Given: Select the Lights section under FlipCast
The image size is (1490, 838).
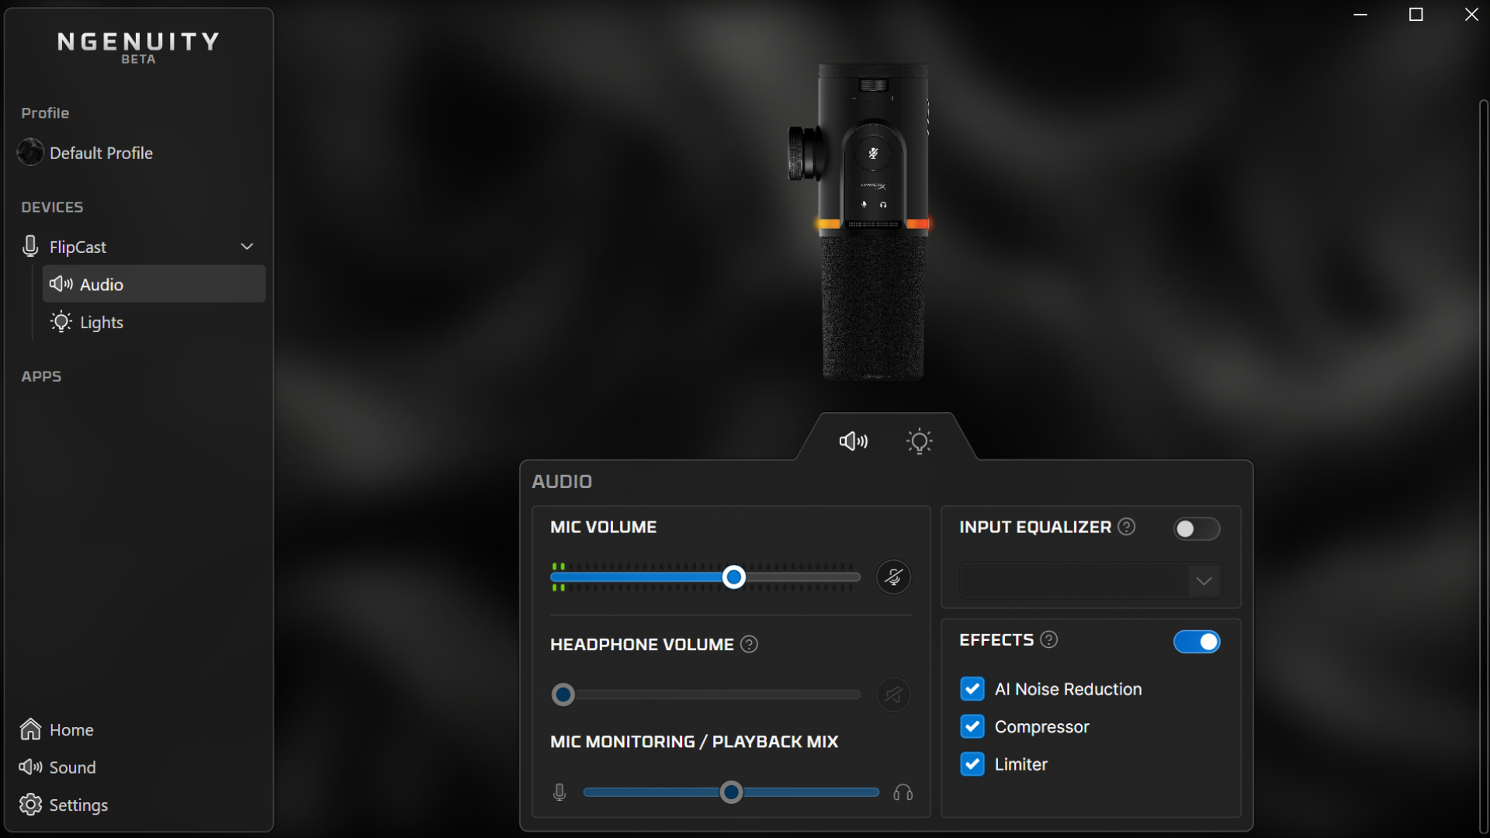Looking at the screenshot, I should tap(101, 322).
